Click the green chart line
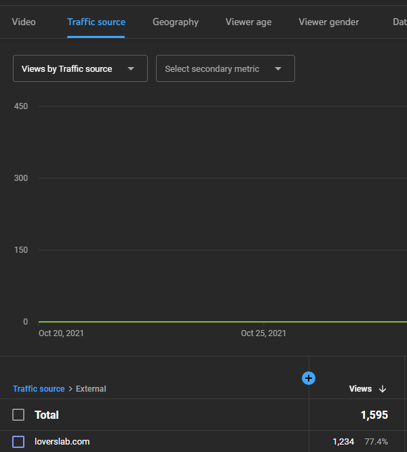 point(222,322)
